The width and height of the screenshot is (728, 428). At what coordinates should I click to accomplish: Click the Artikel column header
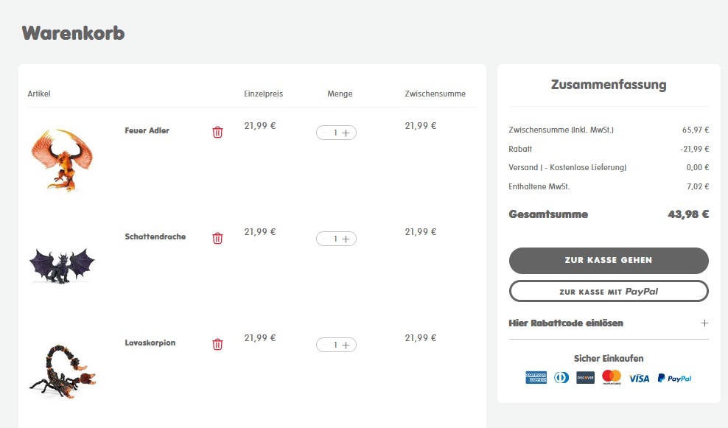[39, 94]
